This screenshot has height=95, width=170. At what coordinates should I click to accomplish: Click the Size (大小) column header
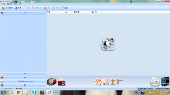pos(69,12)
